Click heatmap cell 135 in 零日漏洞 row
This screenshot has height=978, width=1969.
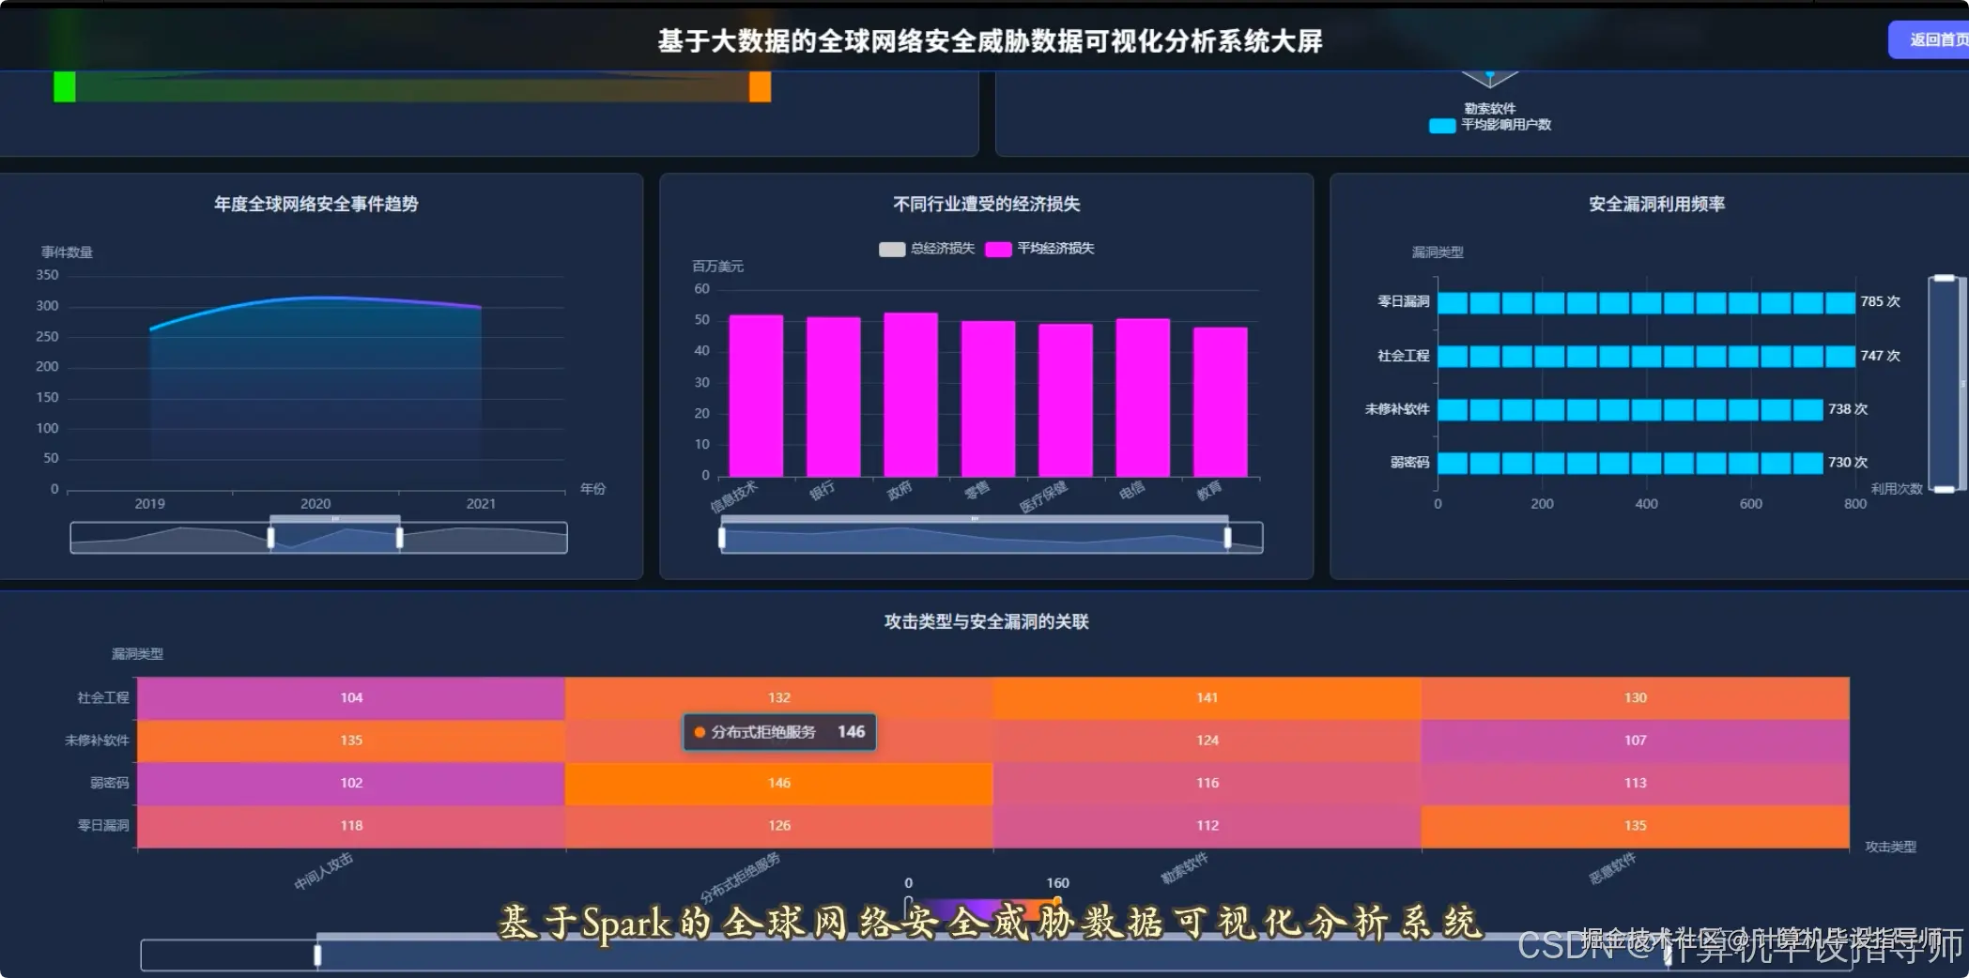(x=1636, y=826)
